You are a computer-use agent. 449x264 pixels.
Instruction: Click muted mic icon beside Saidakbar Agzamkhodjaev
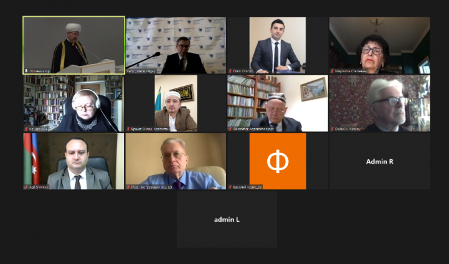230,129
